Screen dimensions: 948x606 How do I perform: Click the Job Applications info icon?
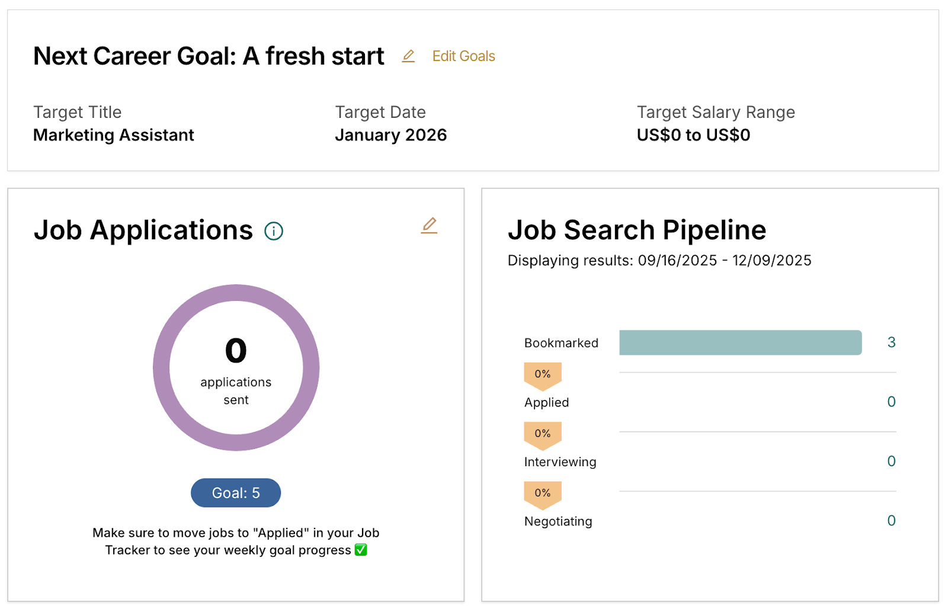274,231
